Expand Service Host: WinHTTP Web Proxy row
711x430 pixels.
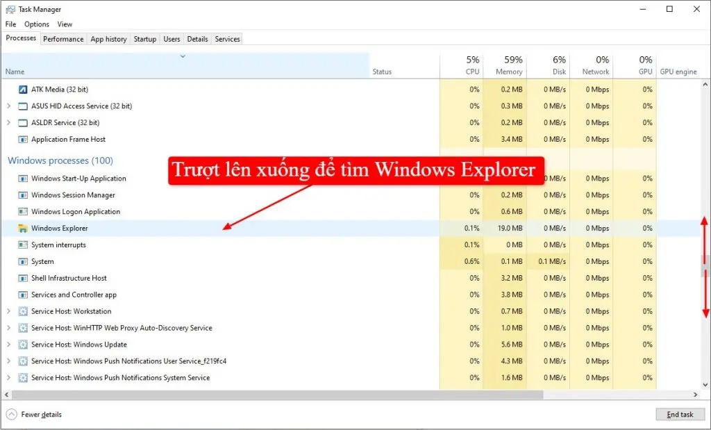(8, 329)
